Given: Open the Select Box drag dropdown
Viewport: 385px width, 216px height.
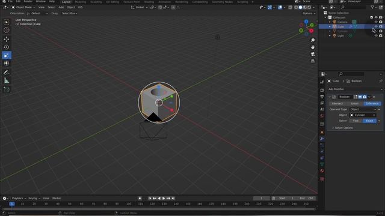Looking at the screenshot, I should [69, 13].
